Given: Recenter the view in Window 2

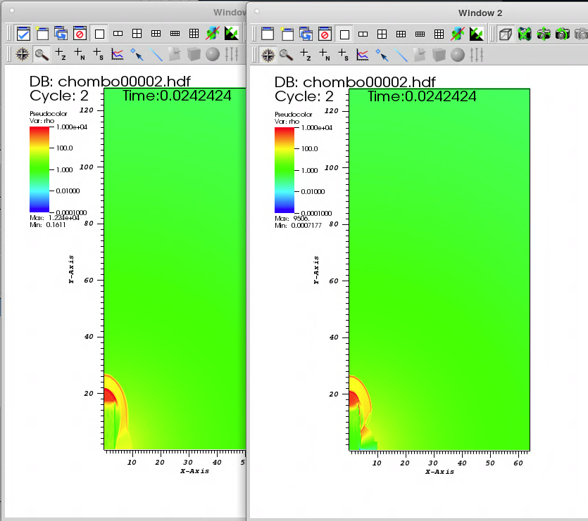Looking at the screenshot, I should pos(544,34).
